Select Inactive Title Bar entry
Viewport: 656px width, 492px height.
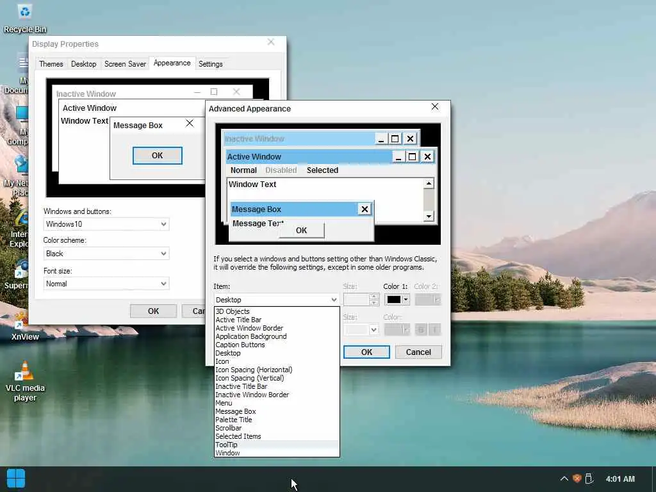(277, 386)
